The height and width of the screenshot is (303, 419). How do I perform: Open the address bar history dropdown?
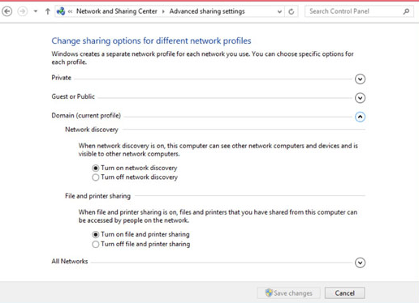tap(279, 11)
